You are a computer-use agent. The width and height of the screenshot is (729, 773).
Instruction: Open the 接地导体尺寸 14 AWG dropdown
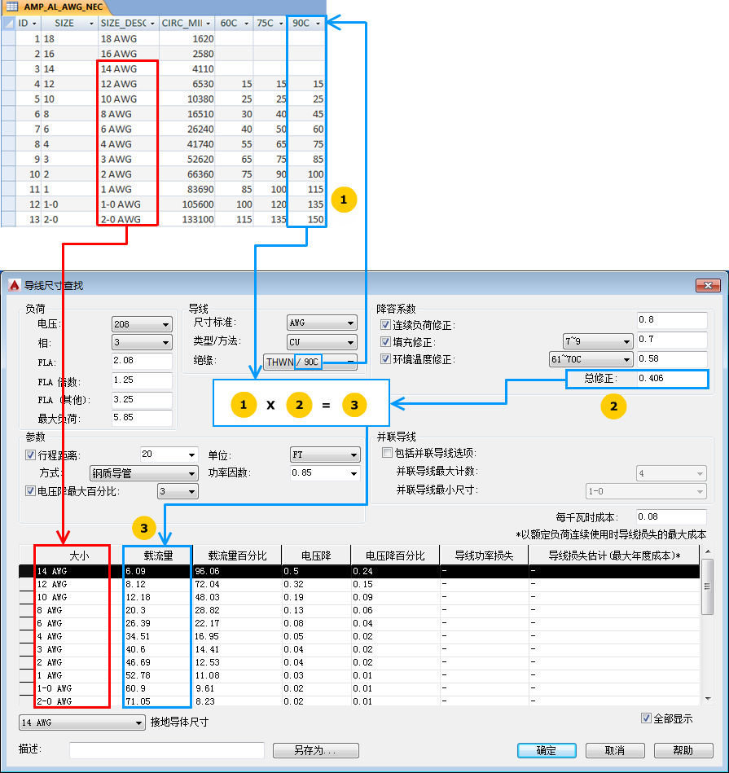(x=81, y=722)
